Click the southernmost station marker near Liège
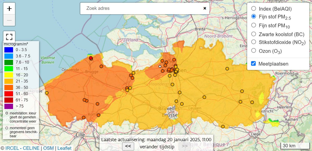The image size is (312, 151). (x=223, y=127)
